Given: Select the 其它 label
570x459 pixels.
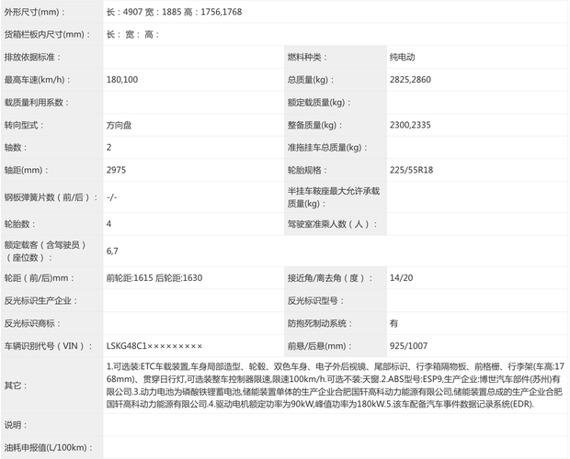Looking at the screenshot, I should pyautogui.click(x=16, y=386).
